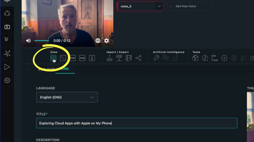Click the SUB view icon

click(82, 58)
